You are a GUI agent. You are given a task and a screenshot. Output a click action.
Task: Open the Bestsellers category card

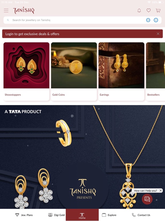click(156, 72)
